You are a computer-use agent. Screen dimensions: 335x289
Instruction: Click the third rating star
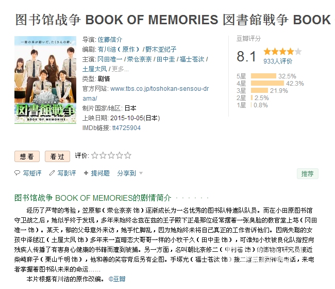click(111, 155)
